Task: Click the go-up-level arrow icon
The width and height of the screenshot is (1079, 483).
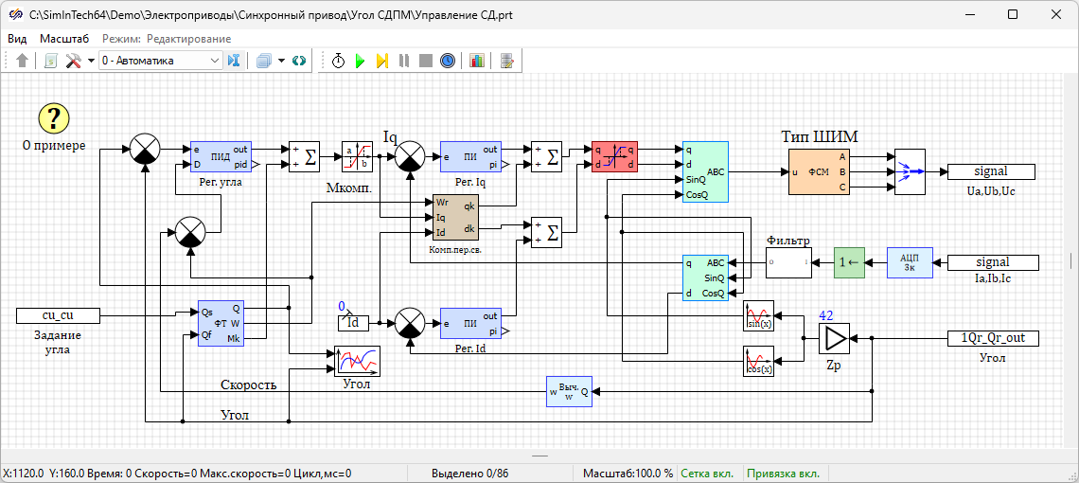Action: pyautogui.click(x=23, y=61)
